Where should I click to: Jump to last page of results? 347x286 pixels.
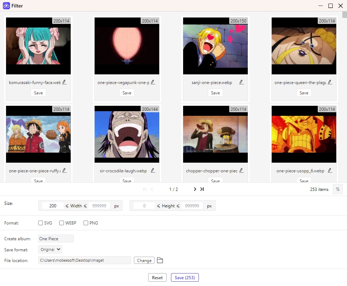pyautogui.click(x=202, y=189)
